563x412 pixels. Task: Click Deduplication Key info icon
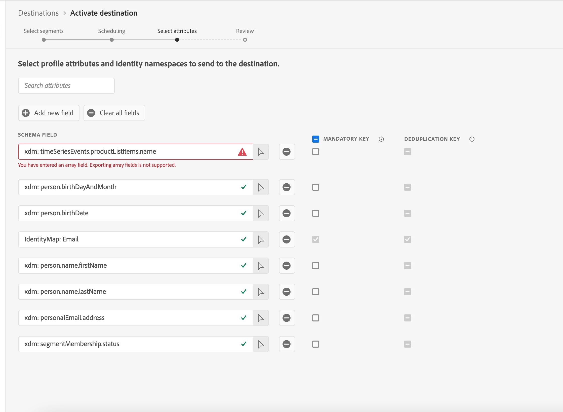472,139
